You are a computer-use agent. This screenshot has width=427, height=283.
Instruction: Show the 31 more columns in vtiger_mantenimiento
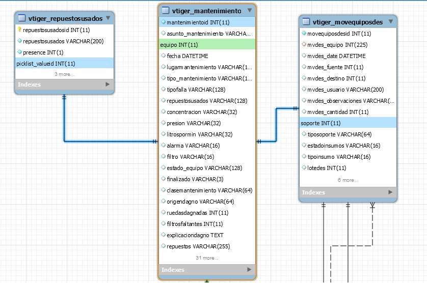coord(207,258)
